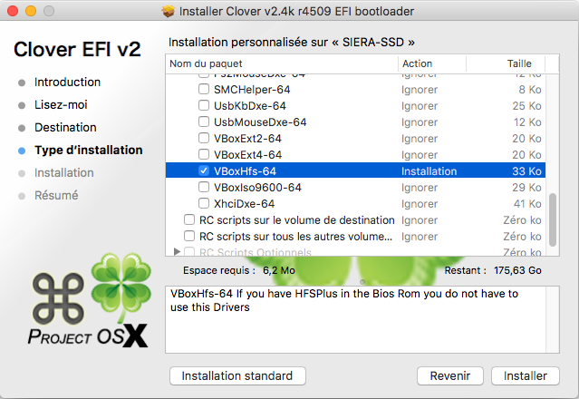
Task: Check RC scripts sur le volume de destination
Action: pos(189,219)
